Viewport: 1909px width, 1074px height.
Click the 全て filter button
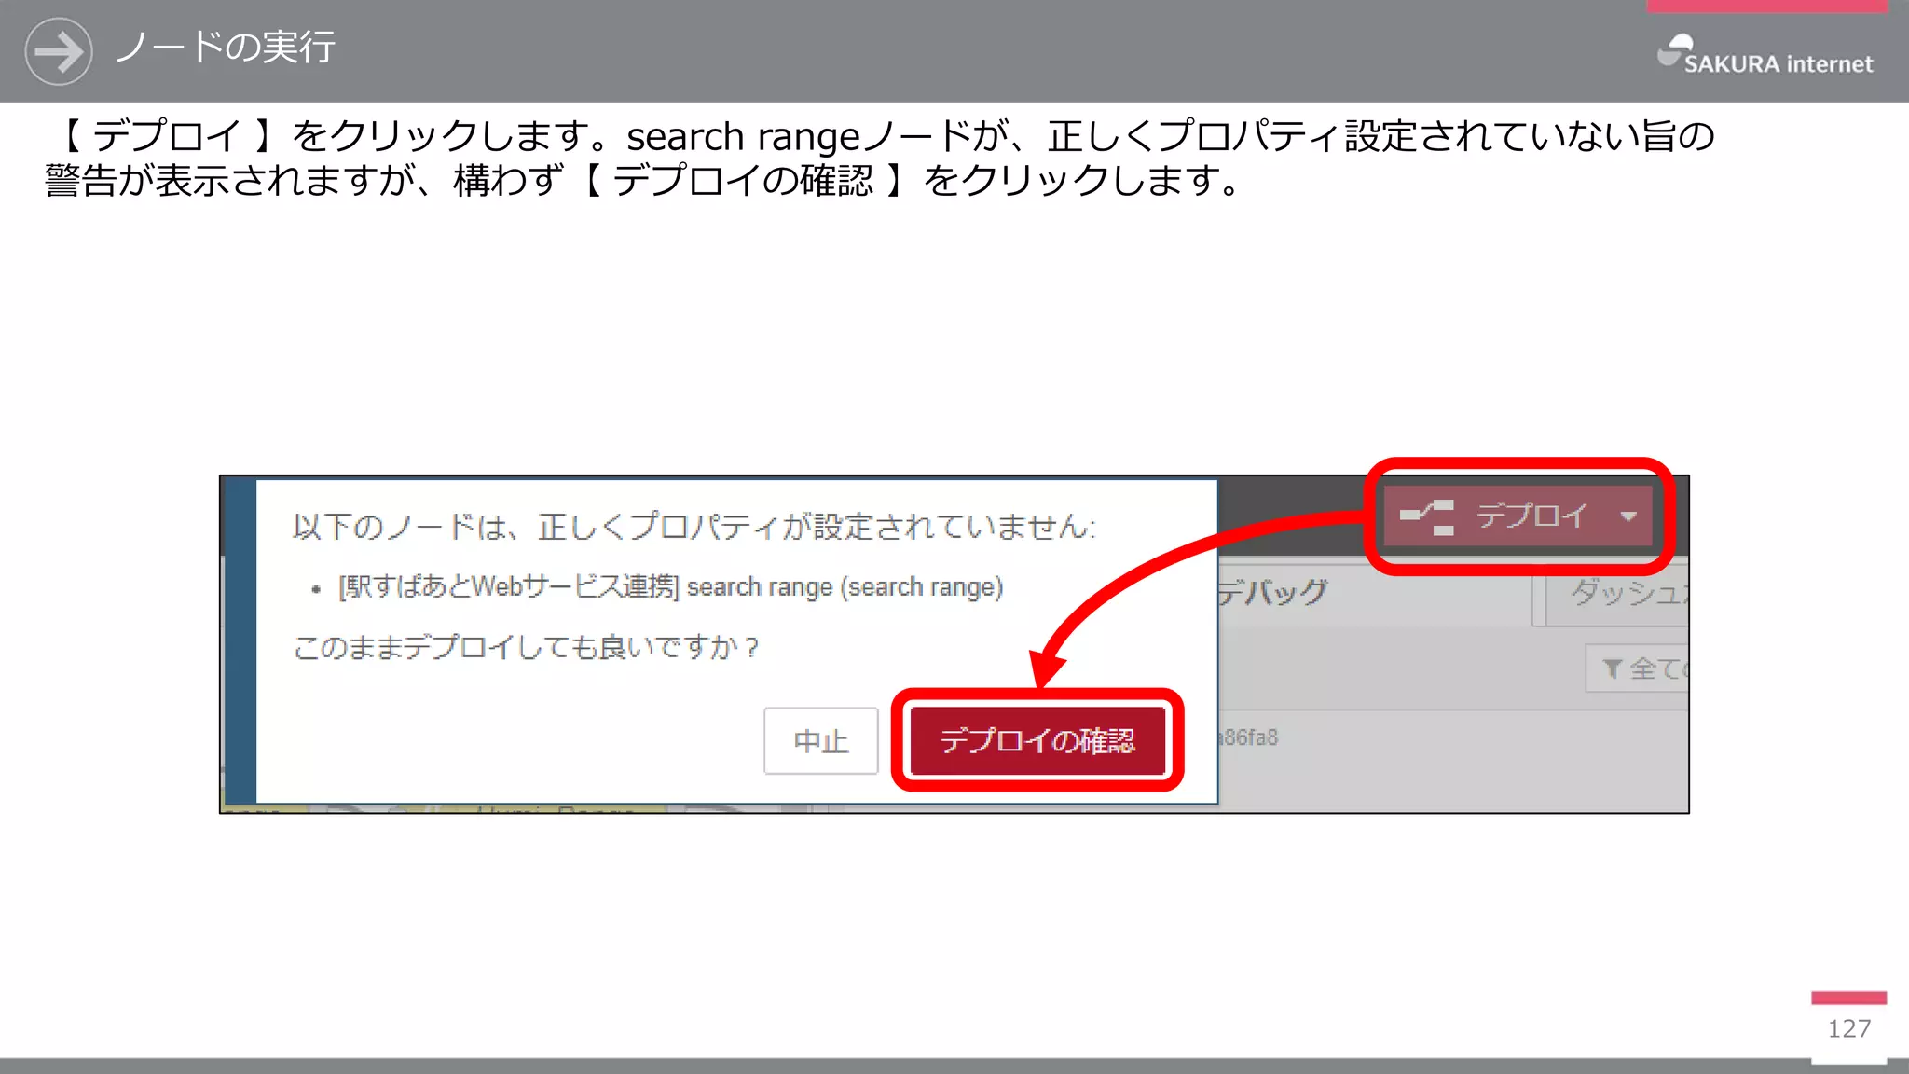[1637, 668]
